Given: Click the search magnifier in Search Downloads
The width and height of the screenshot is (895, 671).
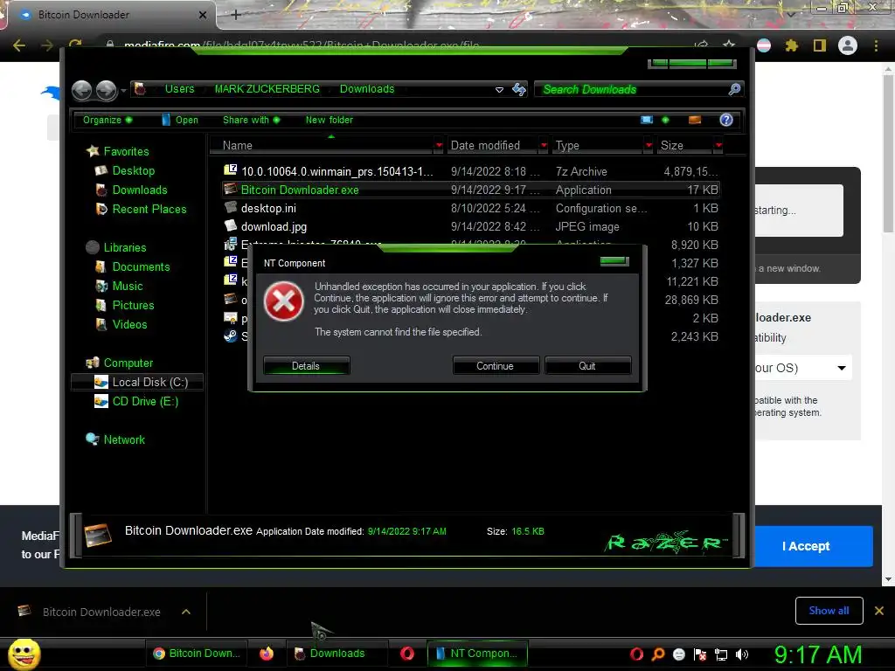Looking at the screenshot, I should click(734, 89).
